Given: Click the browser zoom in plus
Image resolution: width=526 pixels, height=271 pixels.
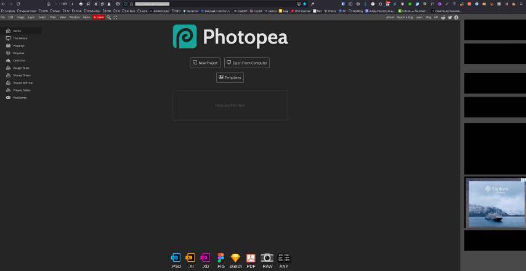Looking at the screenshot, I should (x=72, y=4).
